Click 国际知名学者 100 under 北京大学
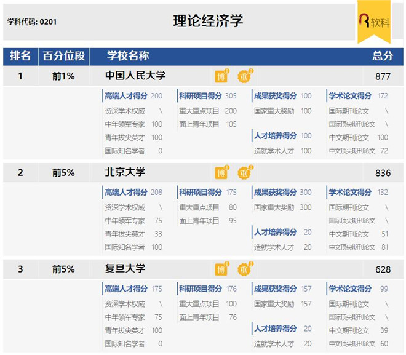 [x=133, y=247]
